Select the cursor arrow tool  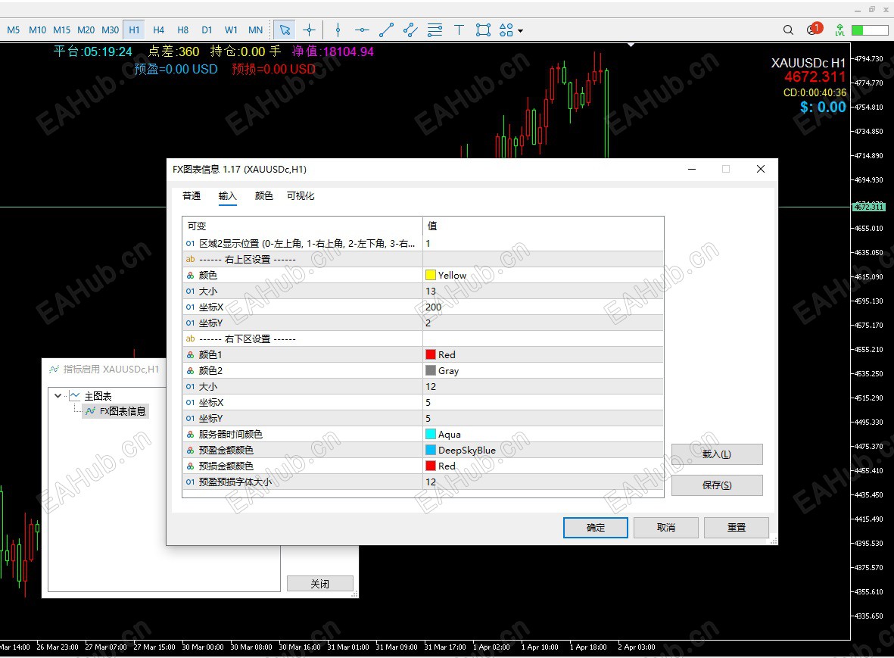point(284,30)
